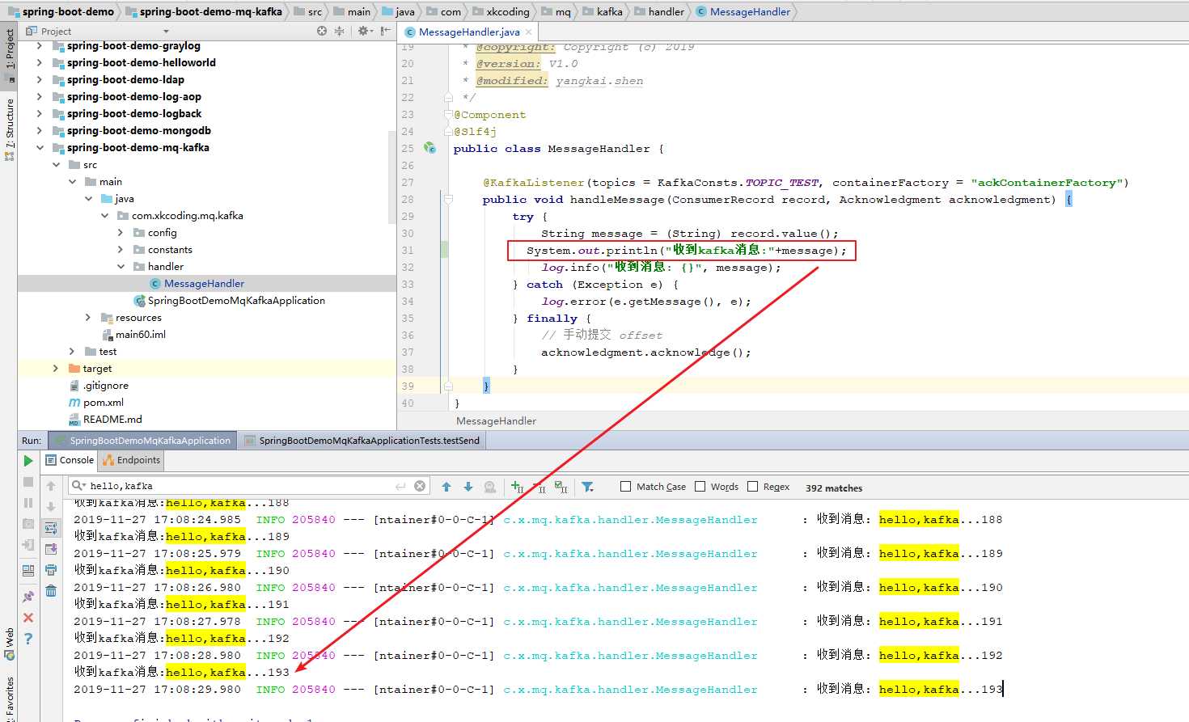Open the Web side tool window
The height and width of the screenshot is (722, 1189).
(x=9, y=644)
